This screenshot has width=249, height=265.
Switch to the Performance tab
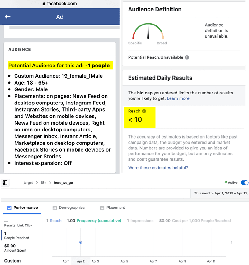click(x=22, y=208)
